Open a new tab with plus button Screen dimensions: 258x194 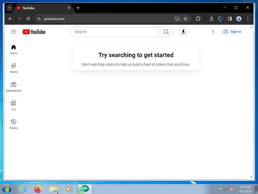pyautogui.click(x=78, y=8)
